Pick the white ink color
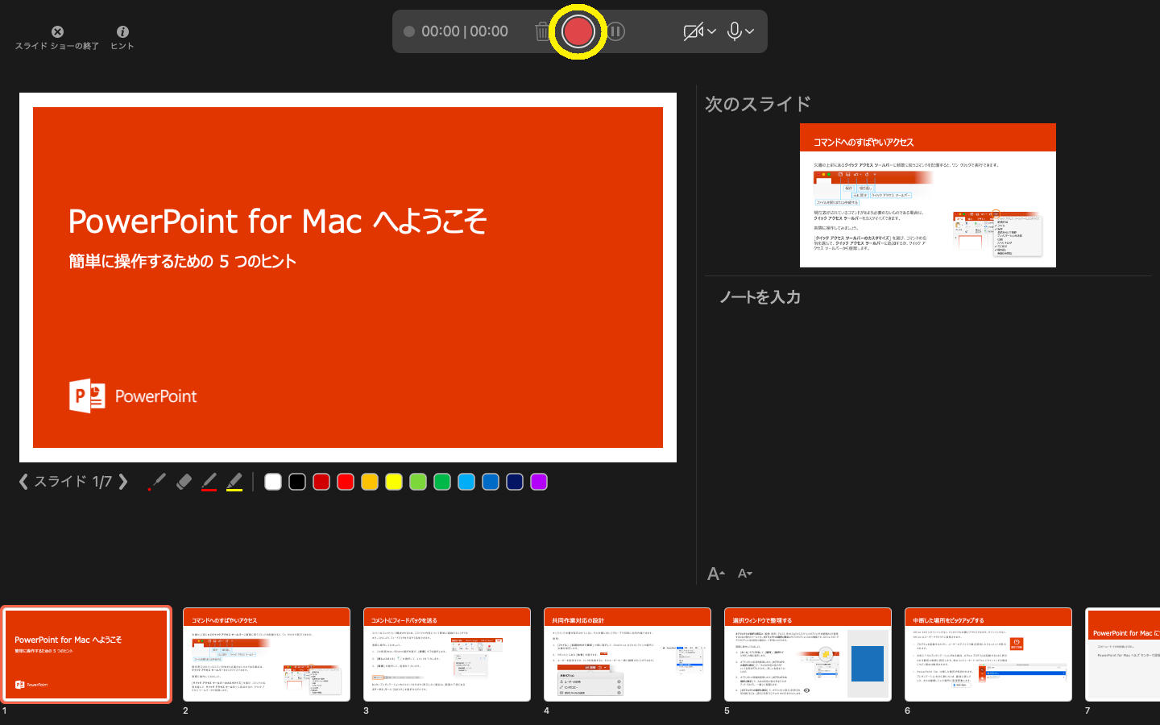 pos(273,482)
